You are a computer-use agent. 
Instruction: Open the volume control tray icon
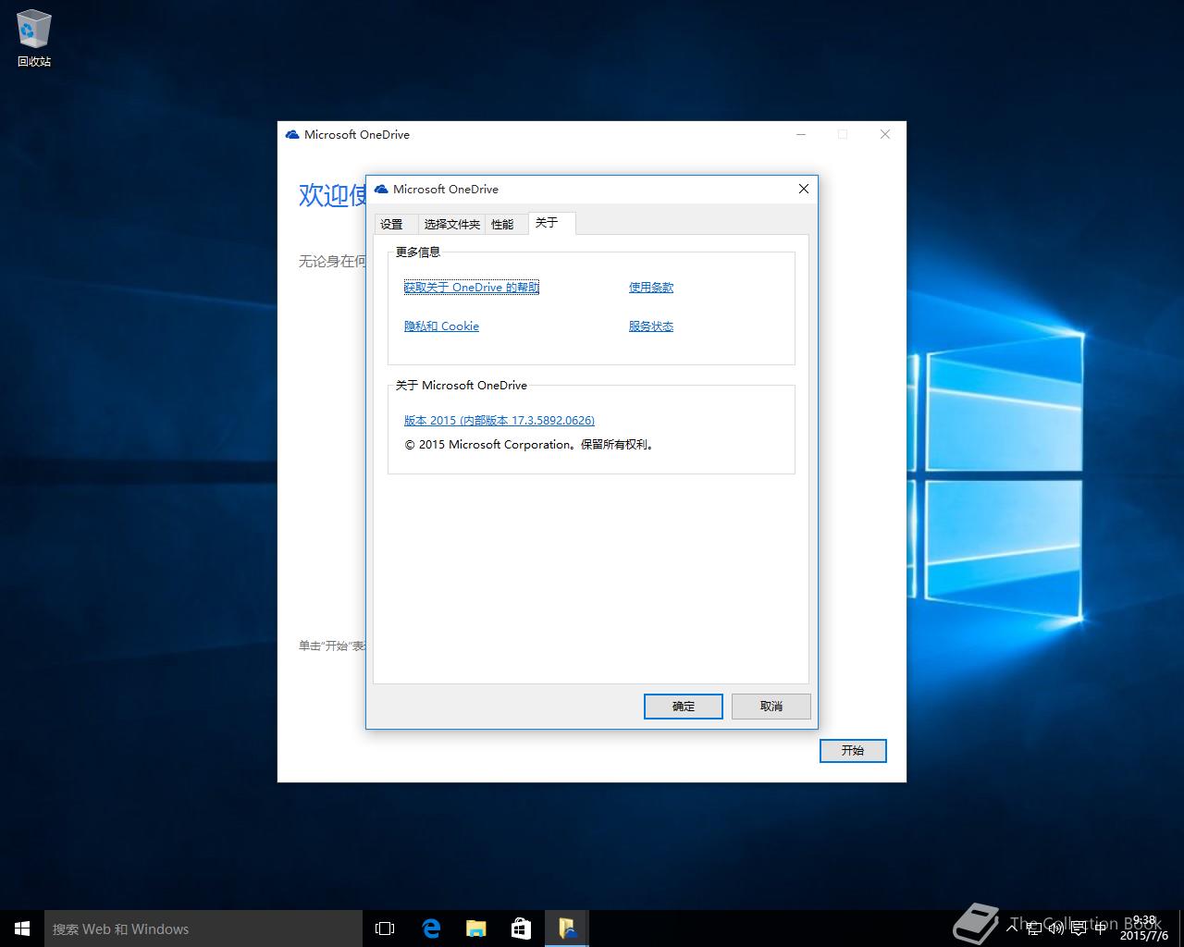pyautogui.click(x=1055, y=929)
